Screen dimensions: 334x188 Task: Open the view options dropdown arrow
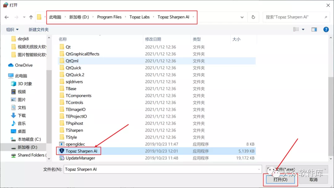[x=303, y=29]
